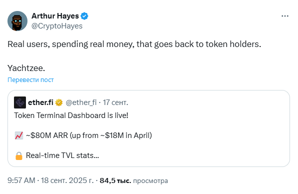Open the '84,5 тыс. просмотра' view count
The width and height of the screenshot is (298, 194).
pyautogui.click(x=134, y=180)
